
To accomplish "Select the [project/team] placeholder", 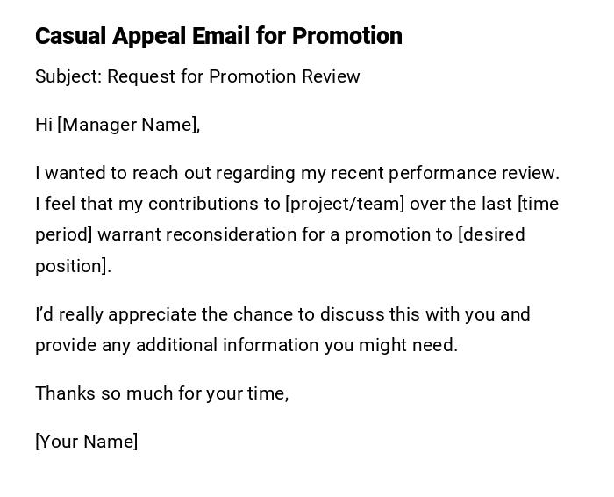I will tap(345, 204).
